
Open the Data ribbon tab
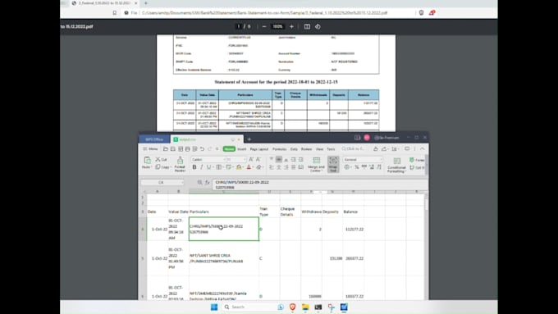pyautogui.click(x=294, y=149)
